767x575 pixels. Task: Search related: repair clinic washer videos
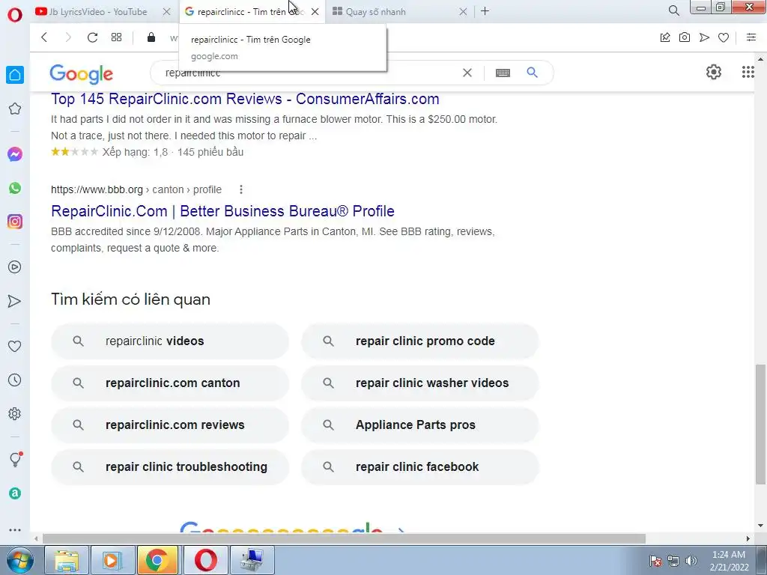(420, 383)
